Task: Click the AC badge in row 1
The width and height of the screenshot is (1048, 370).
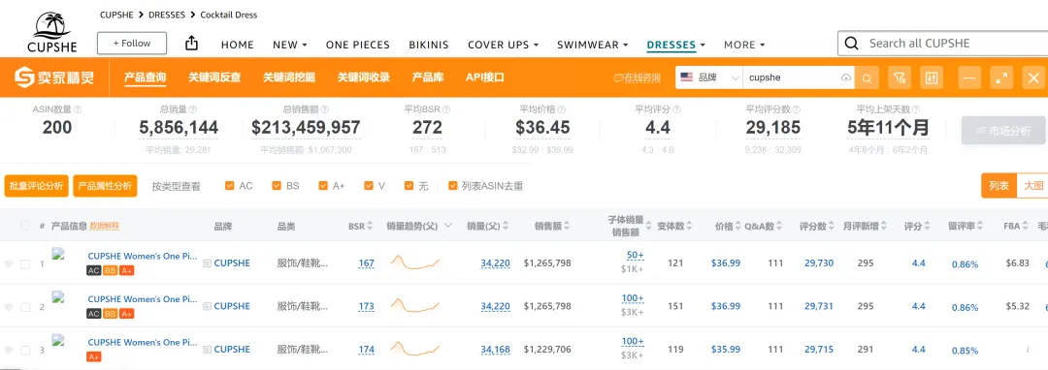Action: [x=93, y=270]
